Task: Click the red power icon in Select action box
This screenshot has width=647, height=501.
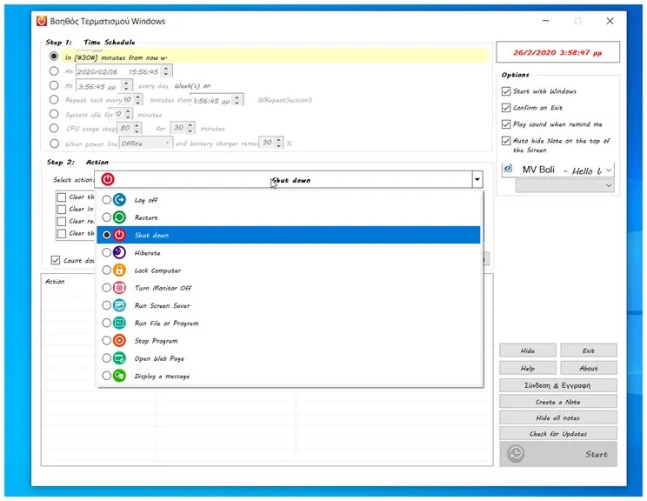Action: click(108, 179)
